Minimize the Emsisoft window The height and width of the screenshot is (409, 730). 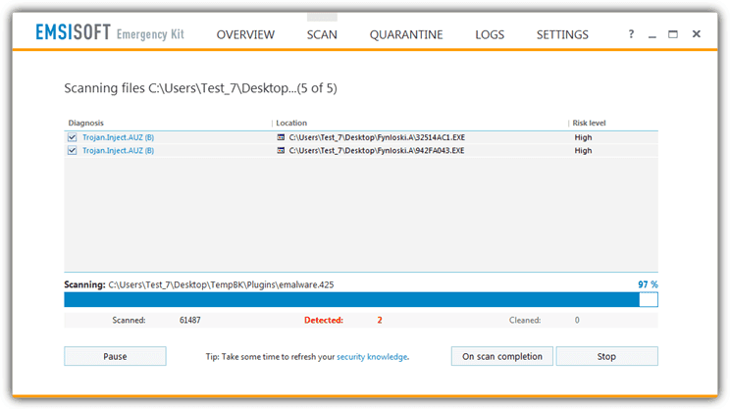652,35
